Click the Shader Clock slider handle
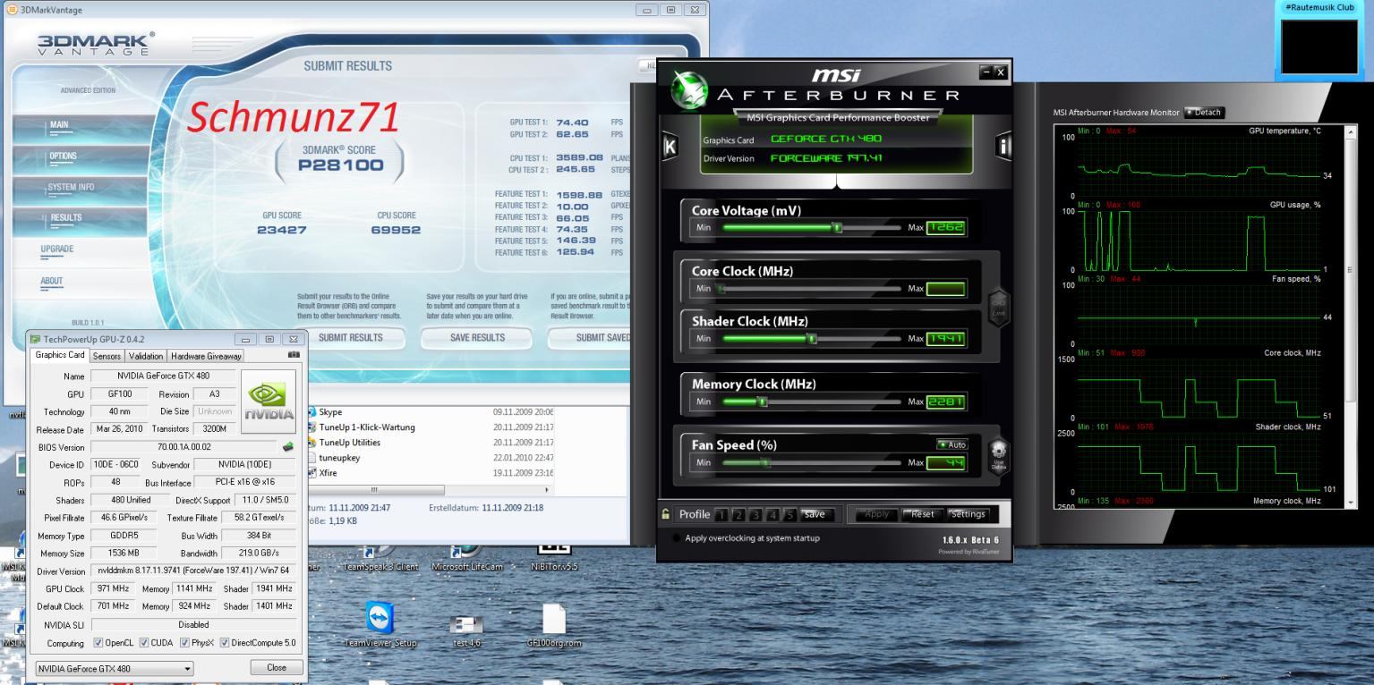 click(812, 338)
